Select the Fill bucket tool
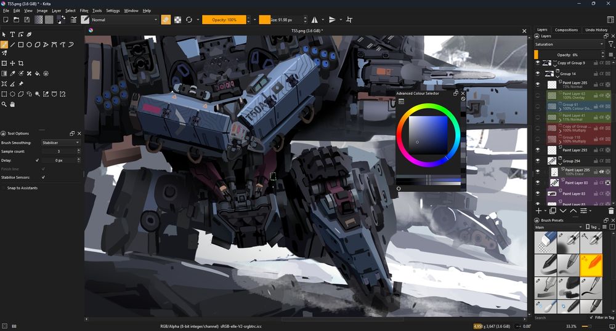The height and width of the screenshot is (331, 616). click(38, 73)
